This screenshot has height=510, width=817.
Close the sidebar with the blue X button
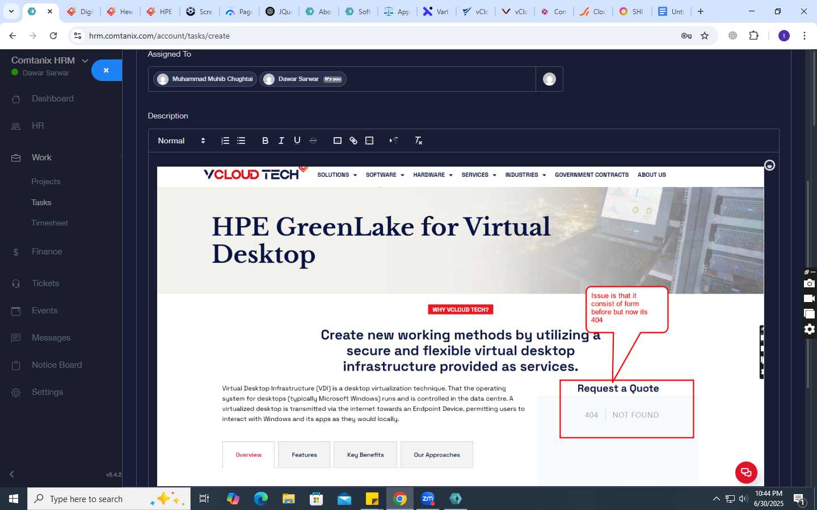(x=106, y=70)
